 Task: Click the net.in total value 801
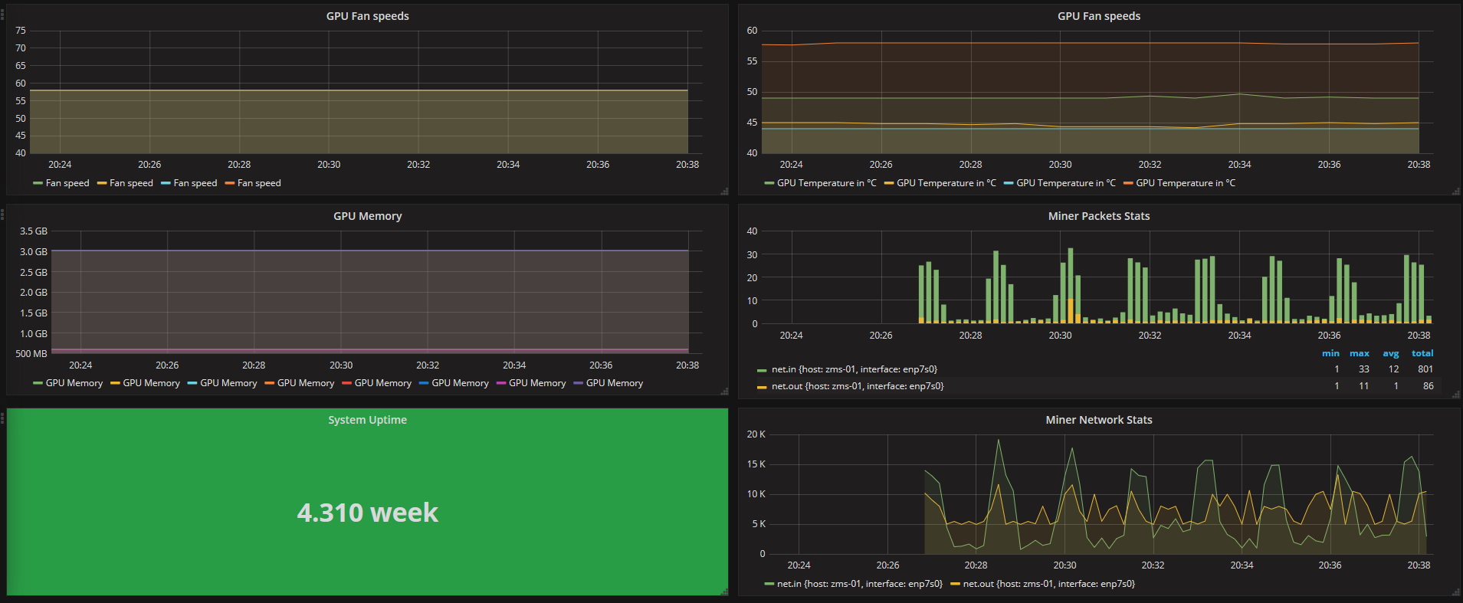click(x=1425, y=369)
